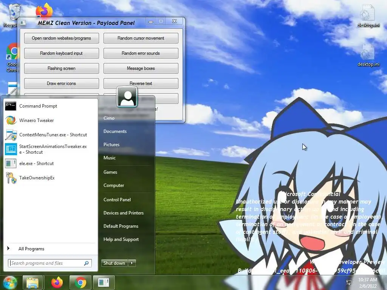Click Open random websites/programs payload
This screenshot has height=290, width=387.
[62, 38]
